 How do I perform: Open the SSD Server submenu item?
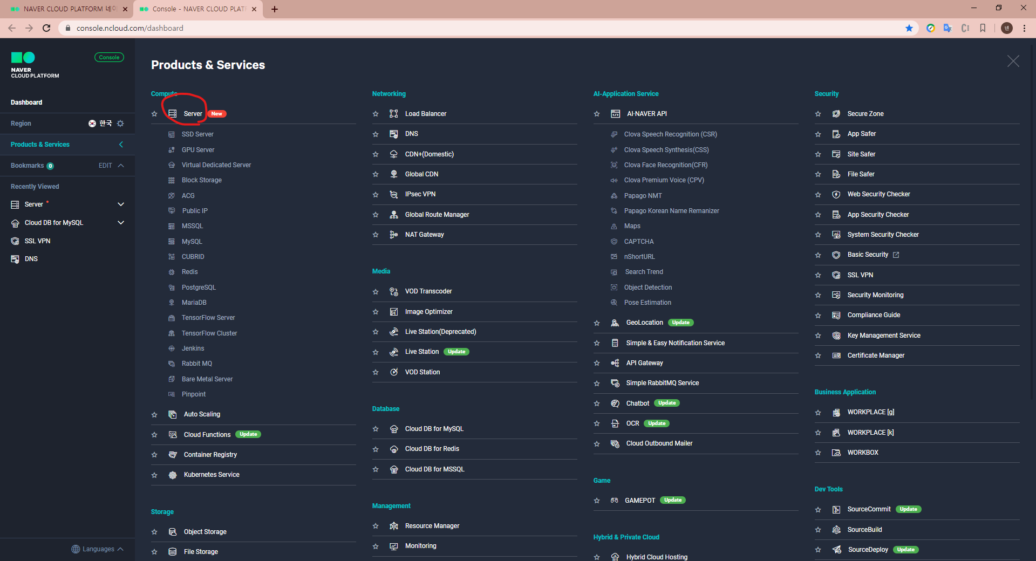coord(197,134)
